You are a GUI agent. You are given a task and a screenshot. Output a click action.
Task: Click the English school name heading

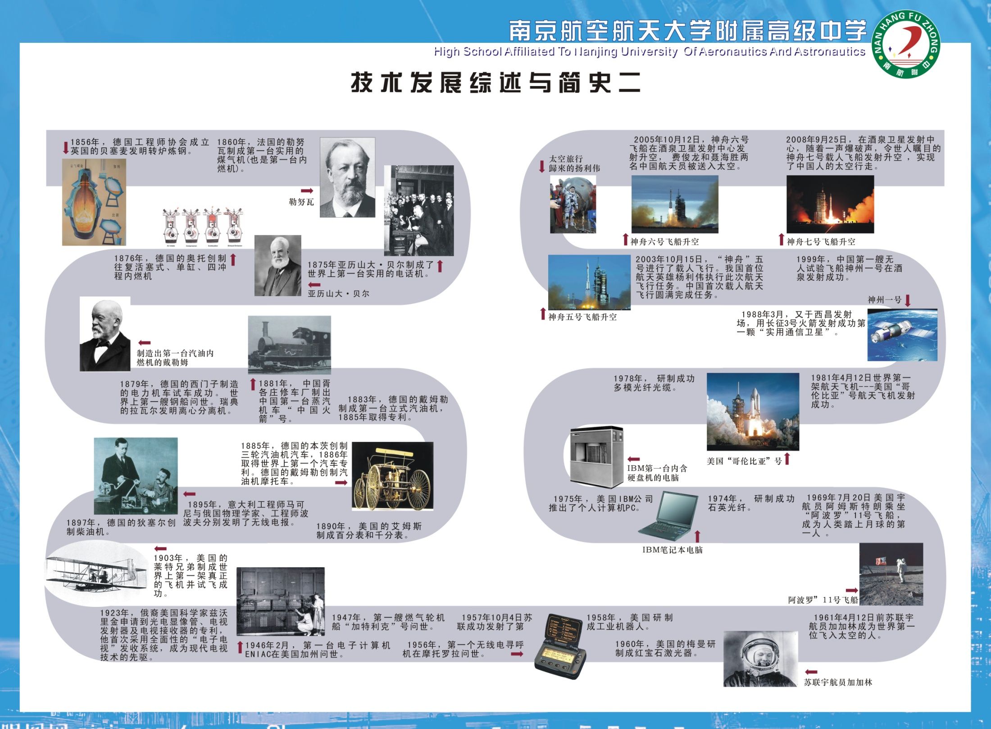[x=649, y=52]
